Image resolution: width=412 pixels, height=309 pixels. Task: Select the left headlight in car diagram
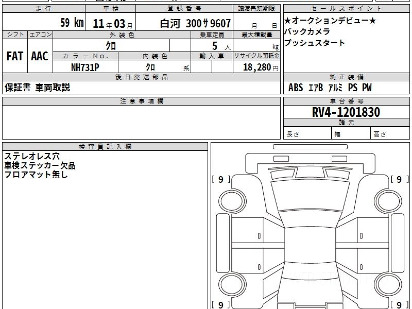pyautogui.click(x=280, y=174)
